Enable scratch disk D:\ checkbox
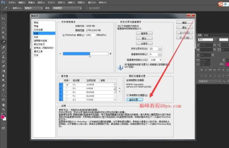 (67, 88)
